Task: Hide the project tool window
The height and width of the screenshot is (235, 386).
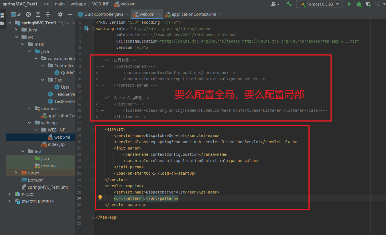Action: pyautogui.click(x=70, y=14)
